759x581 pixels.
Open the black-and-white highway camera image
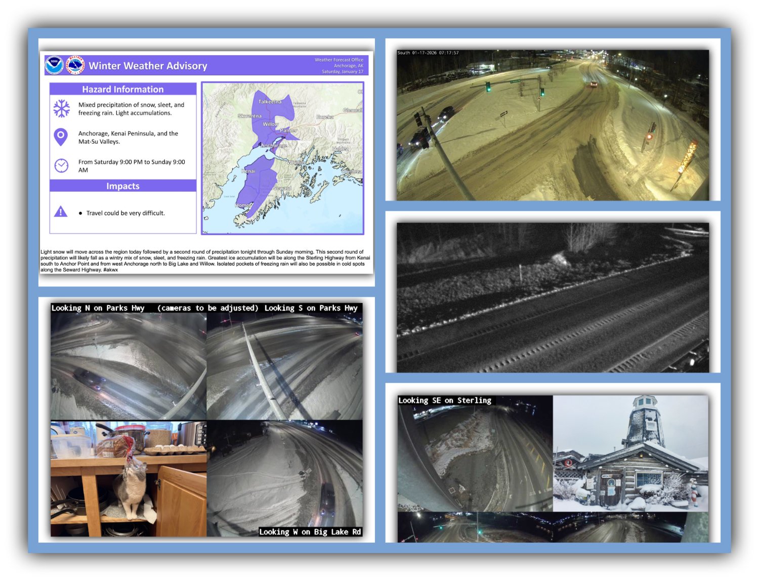(553, 297)
